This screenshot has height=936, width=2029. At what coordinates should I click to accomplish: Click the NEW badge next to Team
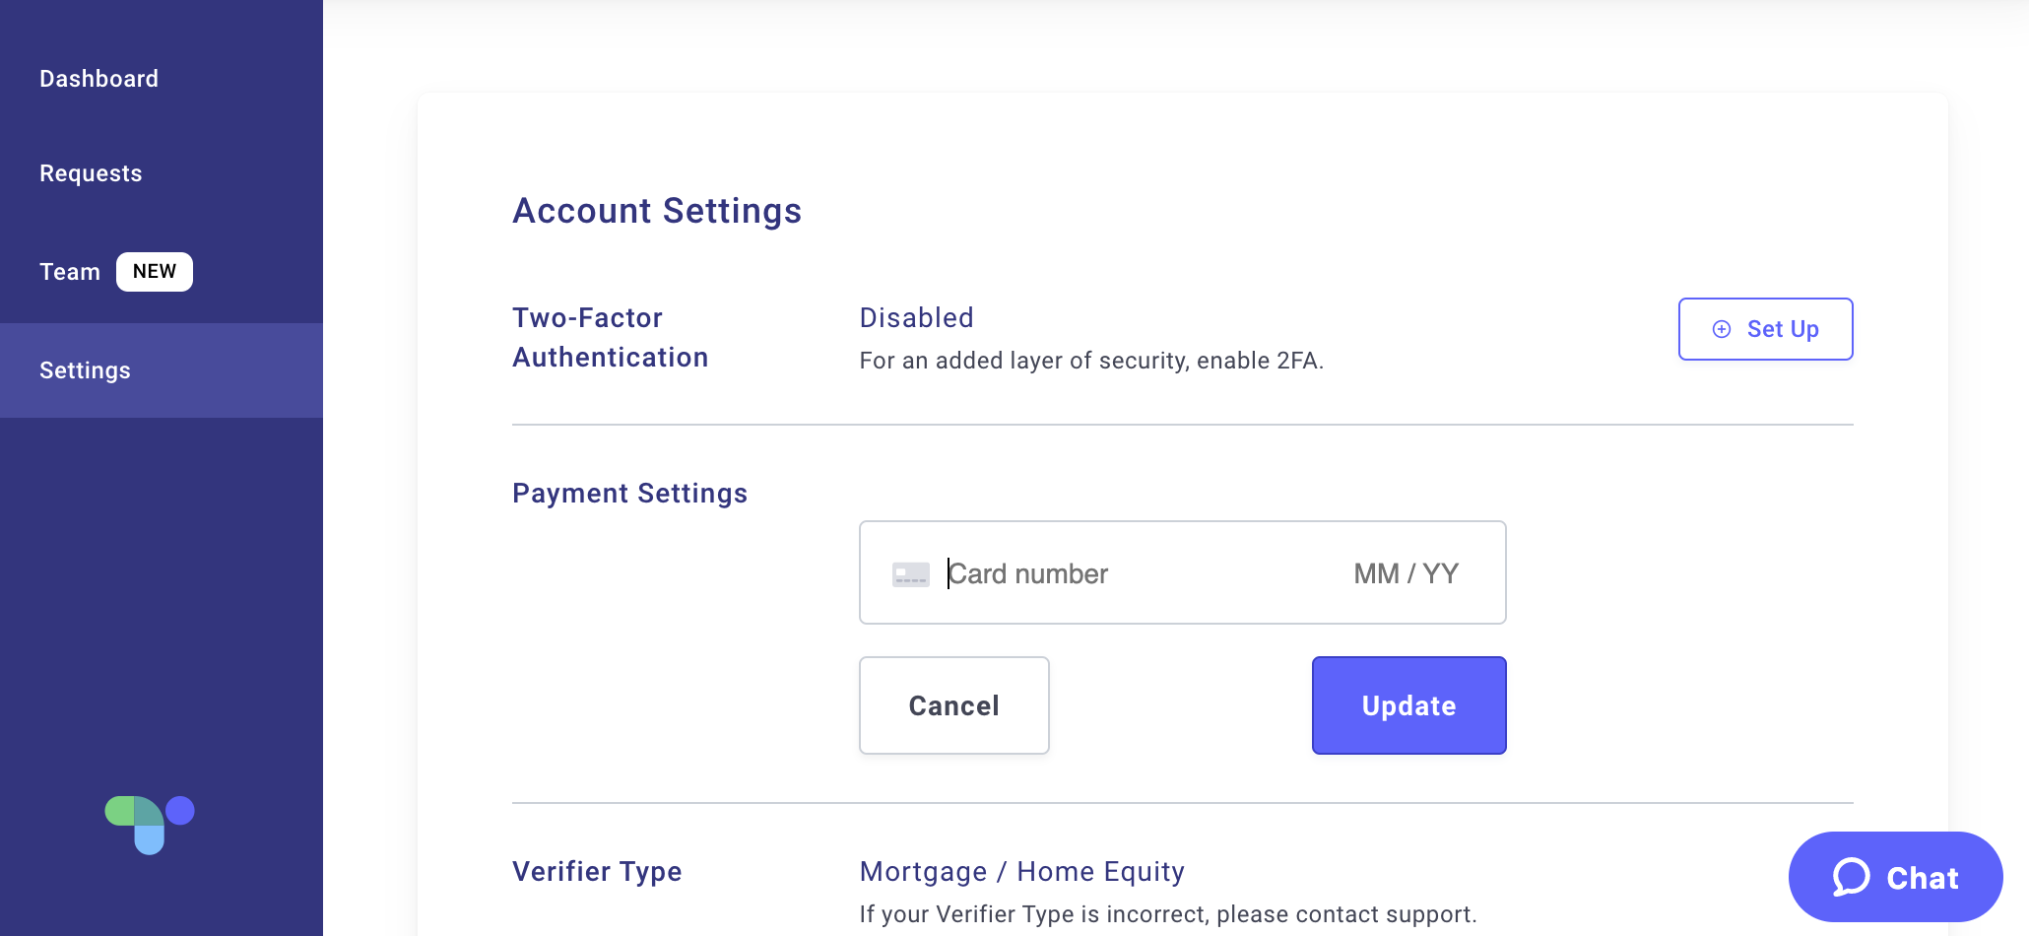point(155,272)
